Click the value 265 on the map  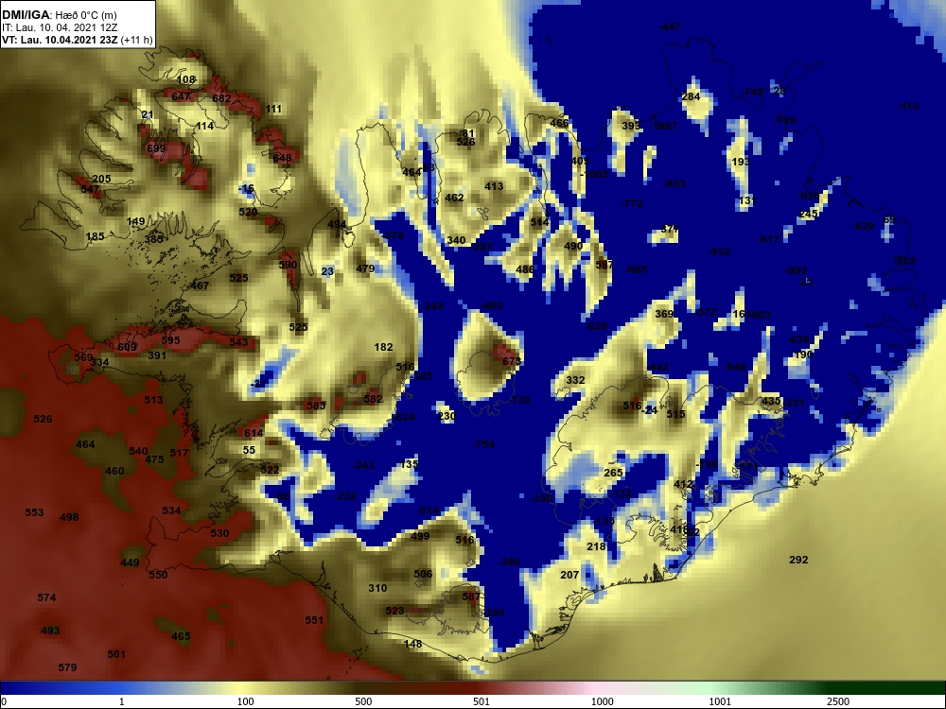click(x=613, y=473)
